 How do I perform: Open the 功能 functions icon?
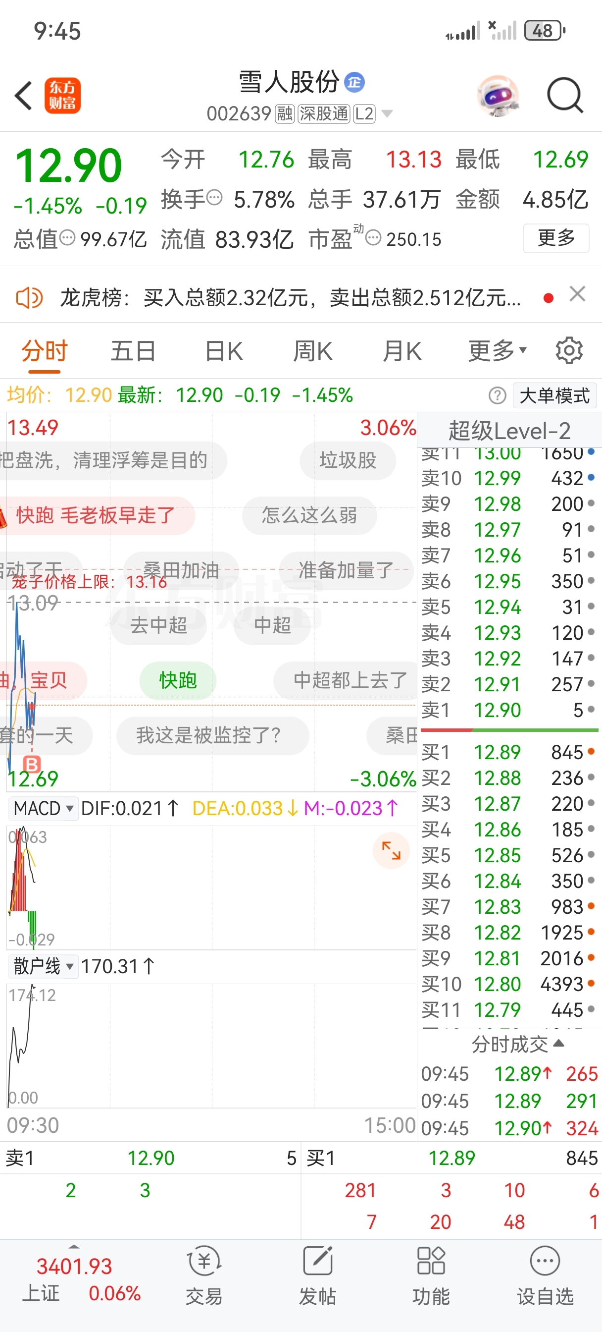click(431, 1275)
